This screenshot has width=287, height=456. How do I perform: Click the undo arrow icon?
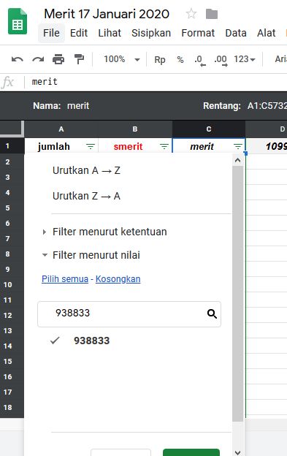click(17, 59)
